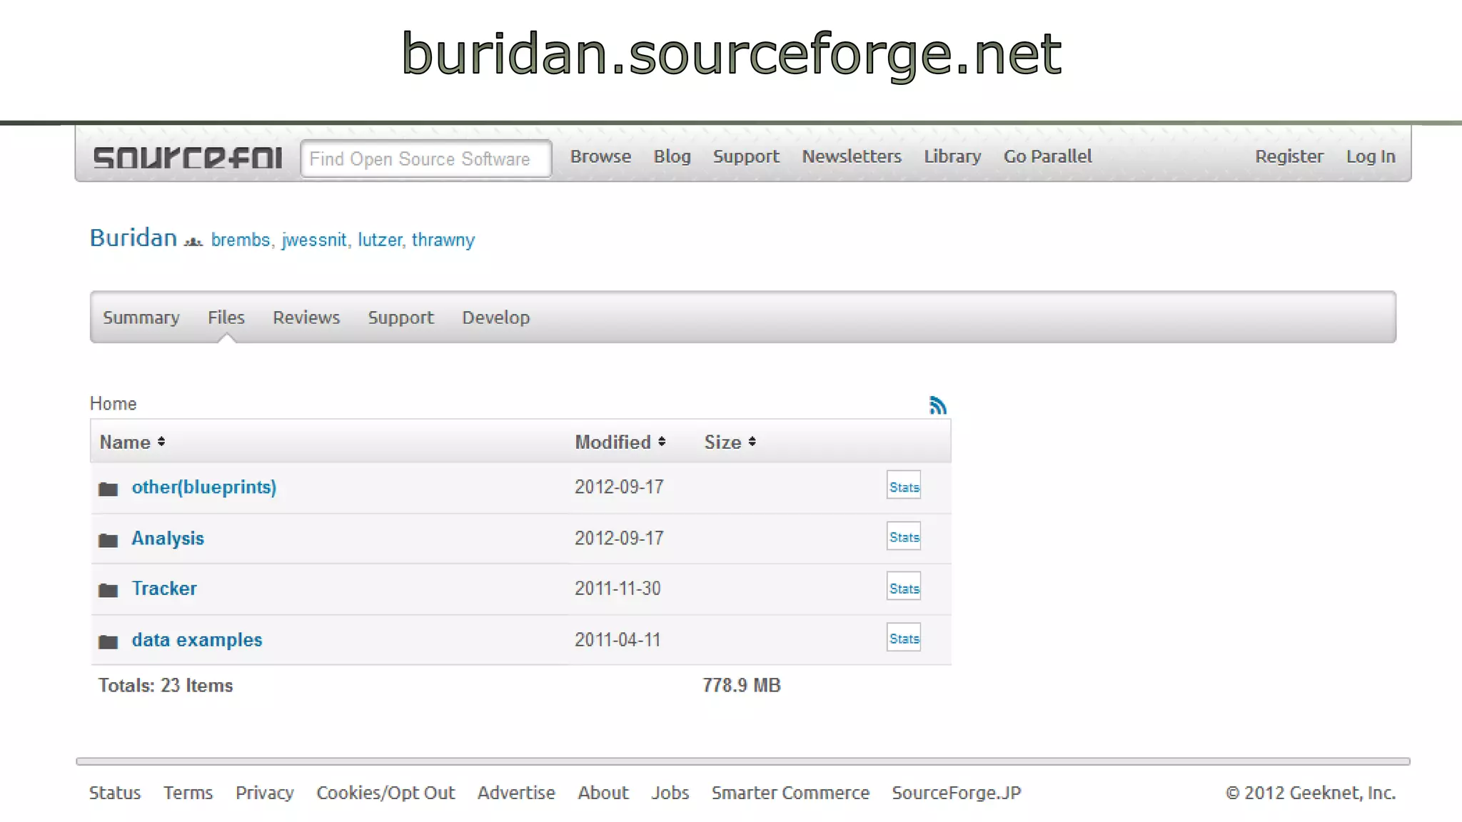Click the RSS feed icon
Viewport: 1462px width, 822px height.
(937, 405)
